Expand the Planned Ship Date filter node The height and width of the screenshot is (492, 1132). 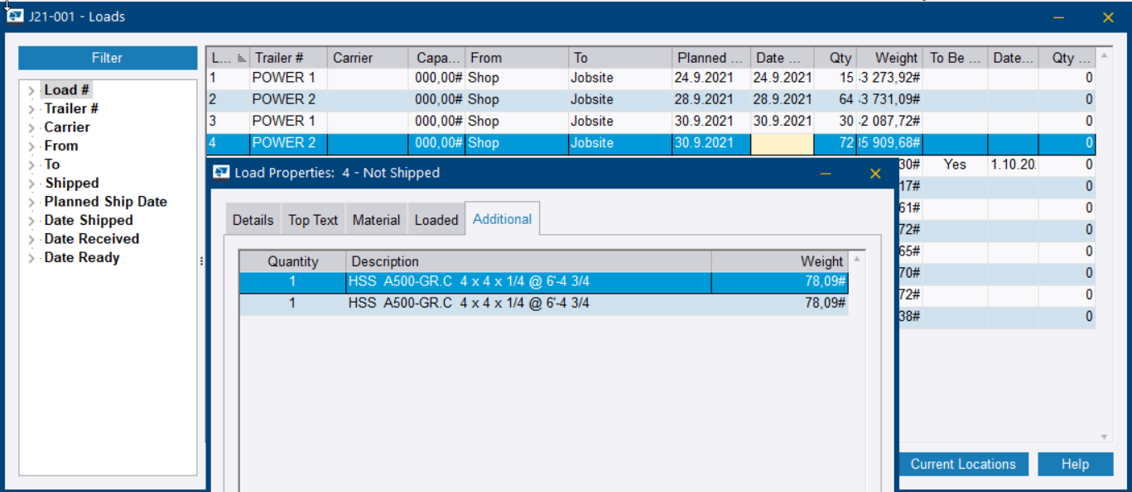click(x=31, y=202)
